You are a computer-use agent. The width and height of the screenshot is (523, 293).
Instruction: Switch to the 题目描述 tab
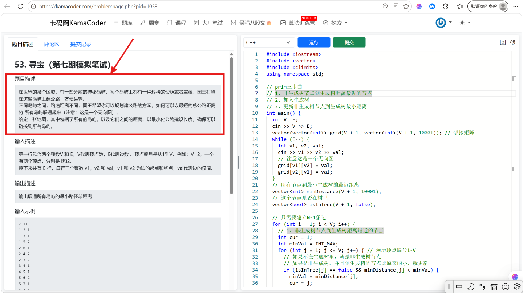tap(23, 44)
